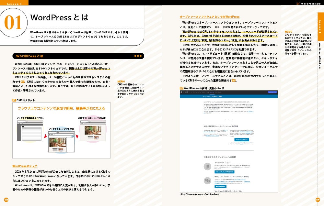This screenshot has height=206, width=324.
Task: Click the right red arrow in the CMS diagram
Action: coord(77,136)
